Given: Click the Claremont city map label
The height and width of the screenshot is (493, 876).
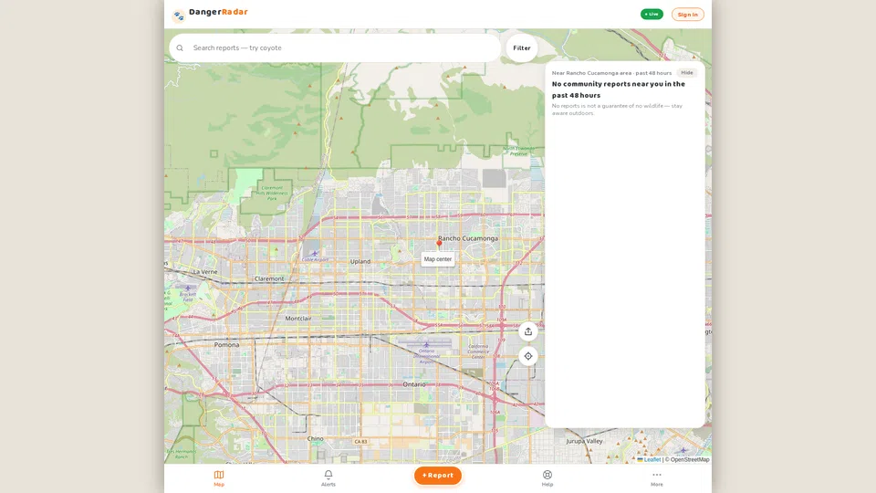Looking at the screenshot, I should pyautogui.click(x=269, y=278).
